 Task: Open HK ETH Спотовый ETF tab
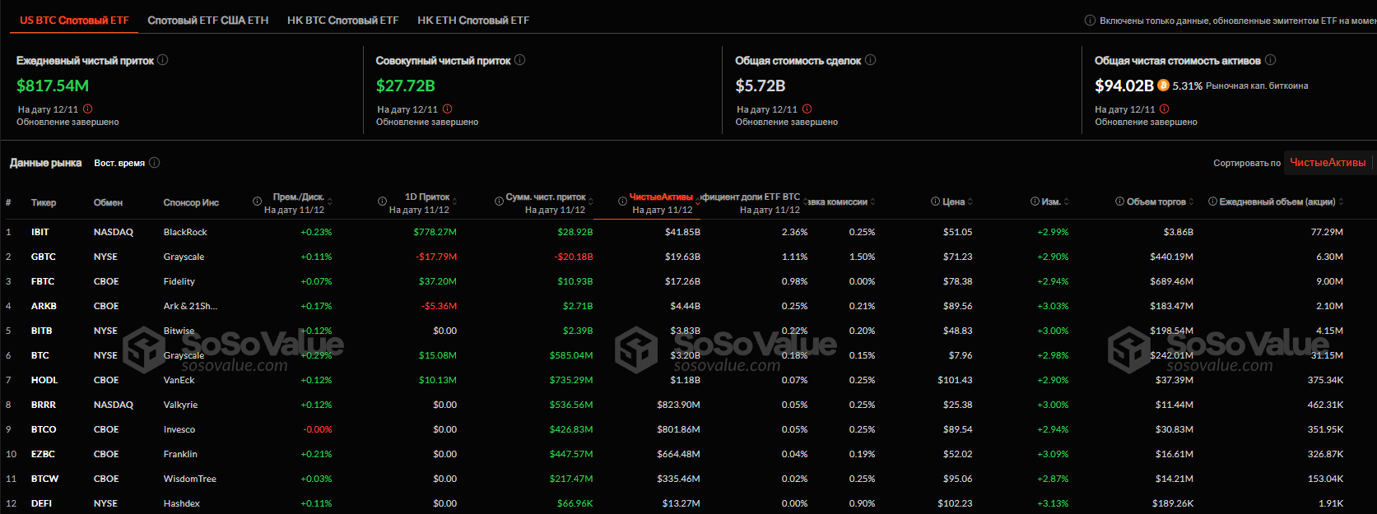(x=473, y=20)
